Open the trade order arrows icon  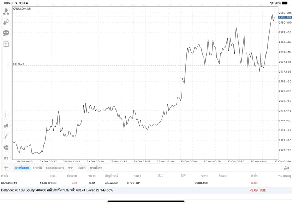(6, 22)
